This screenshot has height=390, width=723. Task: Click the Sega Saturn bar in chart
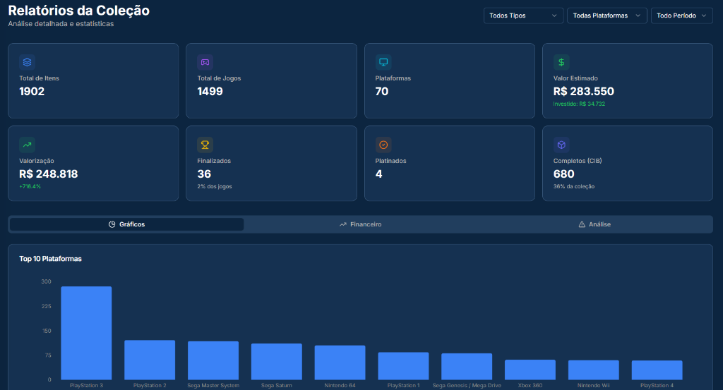tap(277, 362)
